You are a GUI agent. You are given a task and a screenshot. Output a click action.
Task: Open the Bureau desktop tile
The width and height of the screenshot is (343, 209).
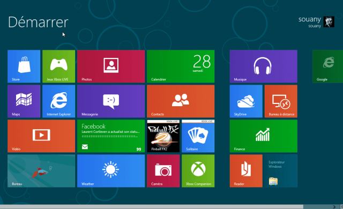point(41,171)
